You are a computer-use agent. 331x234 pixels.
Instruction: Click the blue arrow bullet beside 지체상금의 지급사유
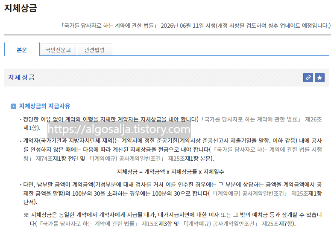pos(13,106)
